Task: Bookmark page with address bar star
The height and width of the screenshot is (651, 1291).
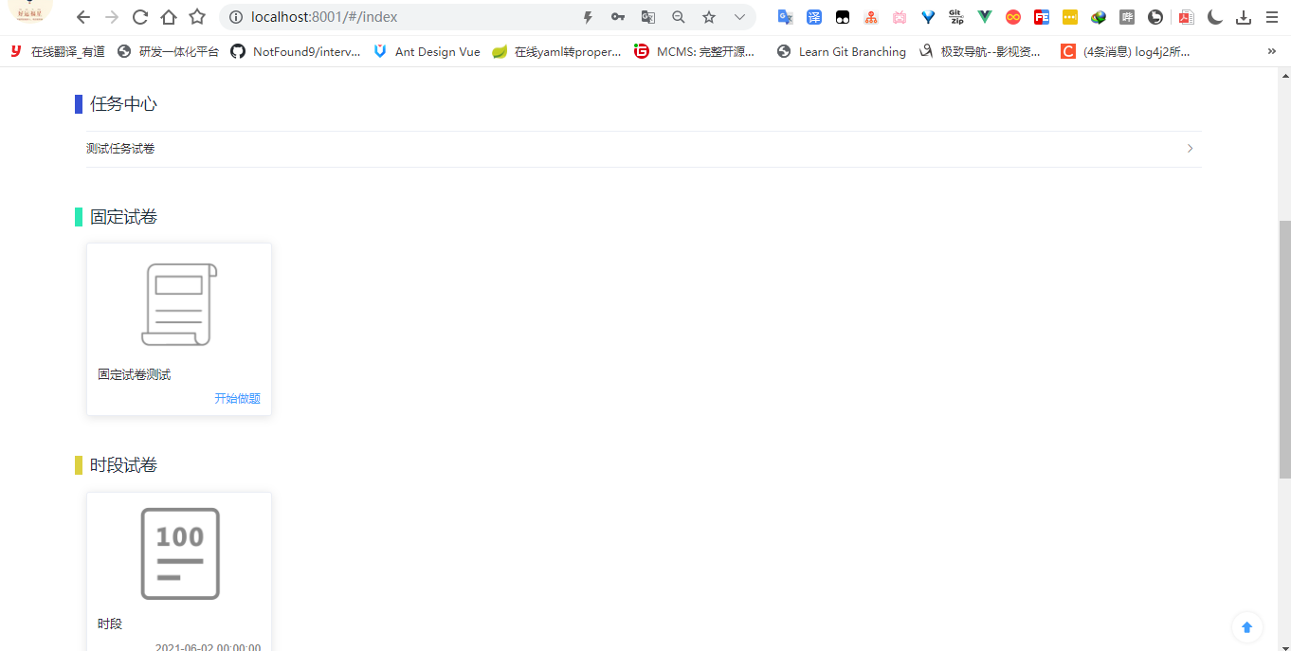Action: [x=709, y=17]
